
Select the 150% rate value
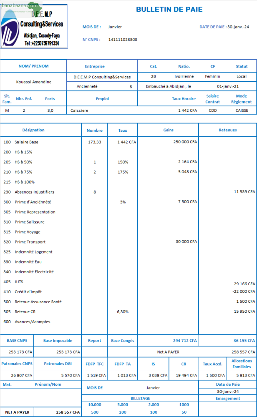[123, 162]
